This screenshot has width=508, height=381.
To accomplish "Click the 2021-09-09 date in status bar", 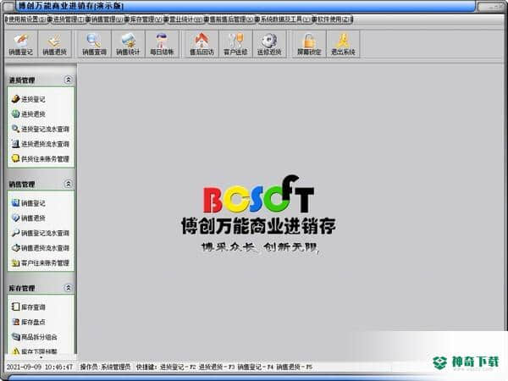I will click(x=24, y=367).
